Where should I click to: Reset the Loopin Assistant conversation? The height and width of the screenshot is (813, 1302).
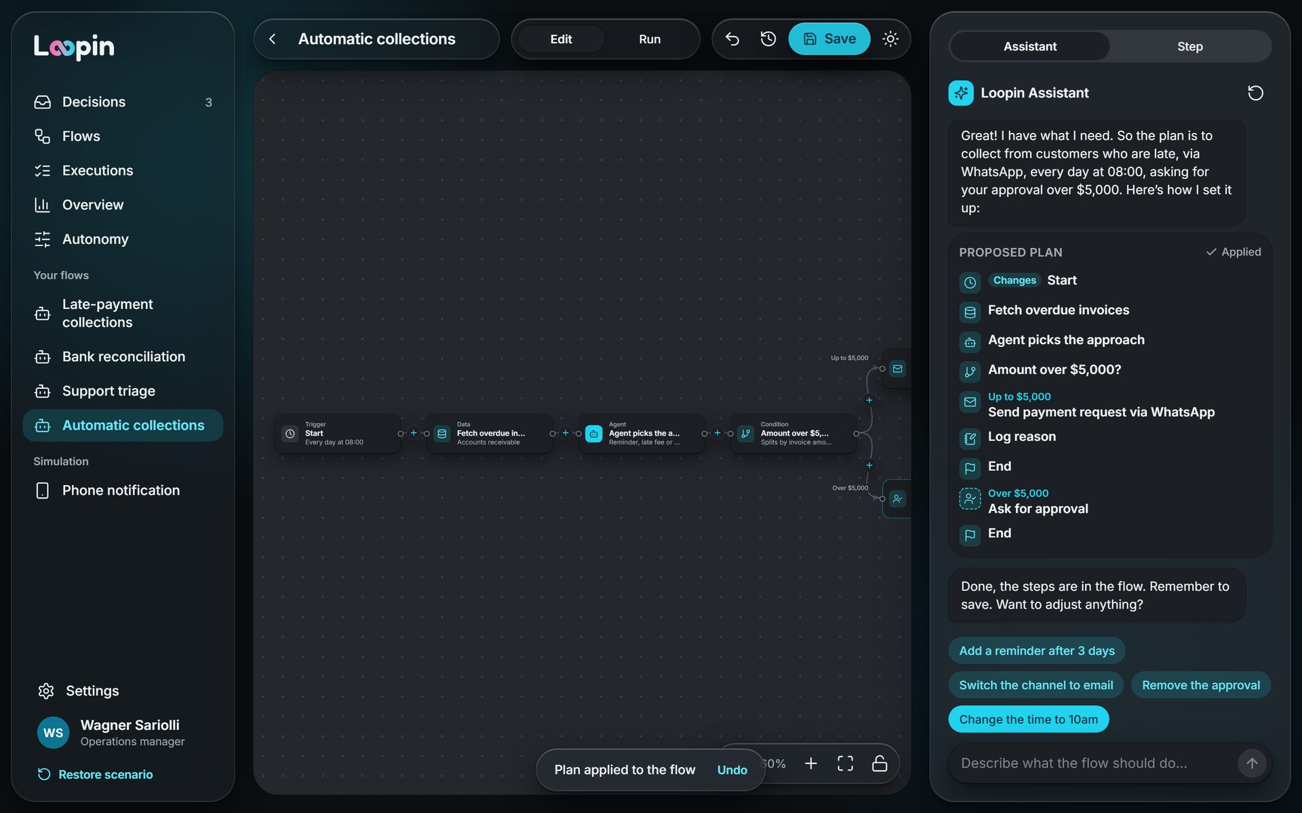[x=1255, y=93]
